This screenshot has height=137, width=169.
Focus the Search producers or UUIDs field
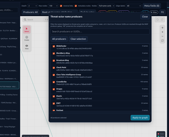pos(100,31)
